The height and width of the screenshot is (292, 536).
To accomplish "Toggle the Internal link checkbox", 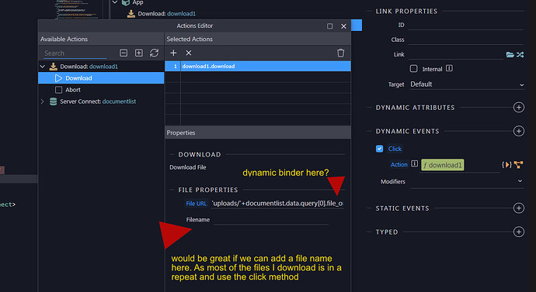I will coord(413,69).
